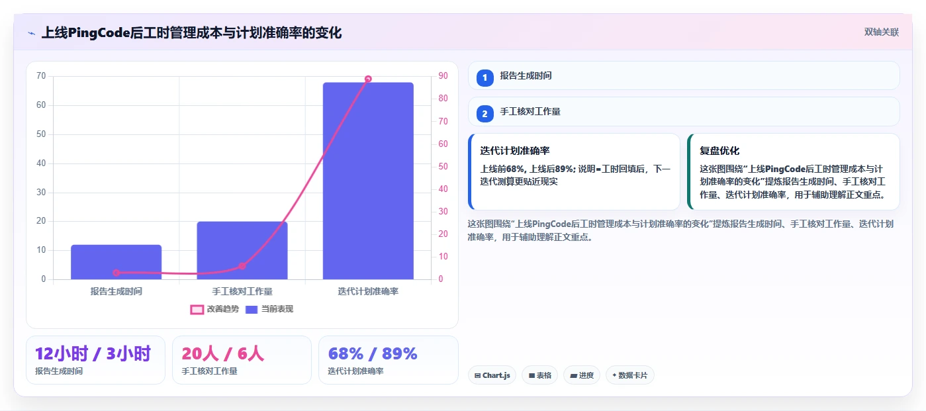Open the 复盘优化 insight card
This screenshot has height=411, width=926.
click(794, 171)
